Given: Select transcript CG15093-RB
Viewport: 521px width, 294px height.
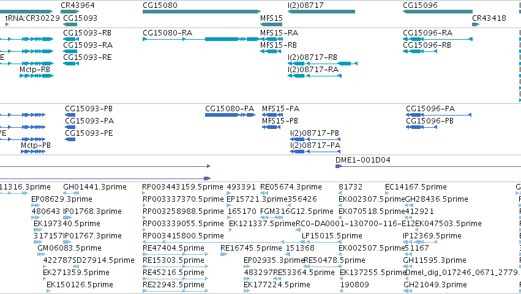Looking at the screenshot, I should tap(71, 39).
